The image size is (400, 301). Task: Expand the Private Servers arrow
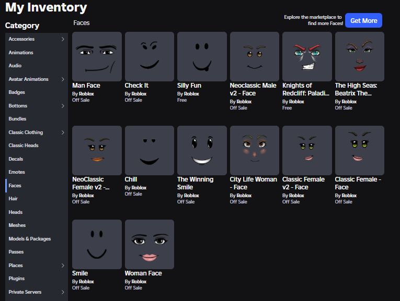63,292
